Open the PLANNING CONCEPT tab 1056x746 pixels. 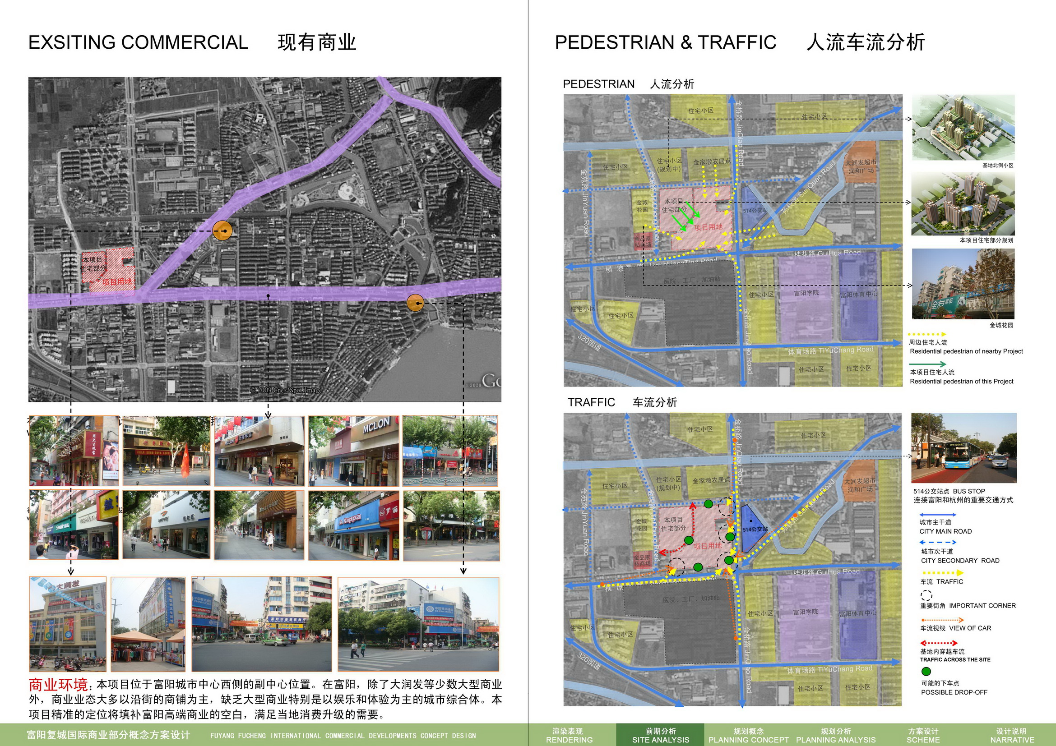[x=748, y=735]
